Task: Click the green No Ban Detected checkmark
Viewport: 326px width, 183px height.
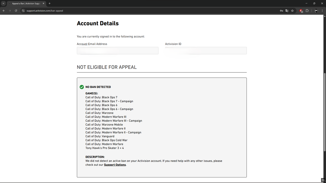Action: pyautogui.click(x=82, y=87)
